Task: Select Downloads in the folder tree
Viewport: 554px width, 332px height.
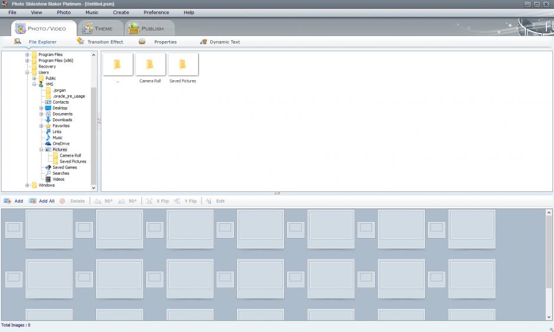Action: click(62, 120)
